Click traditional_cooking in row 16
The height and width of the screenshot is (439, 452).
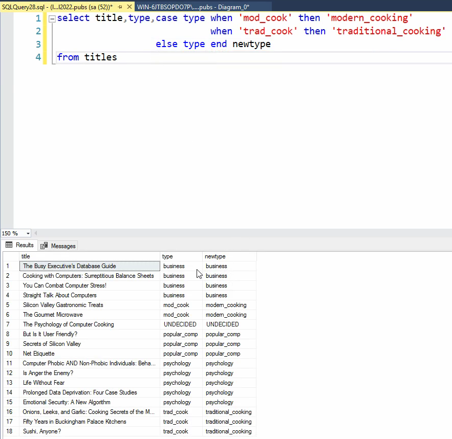click(229, 412)
